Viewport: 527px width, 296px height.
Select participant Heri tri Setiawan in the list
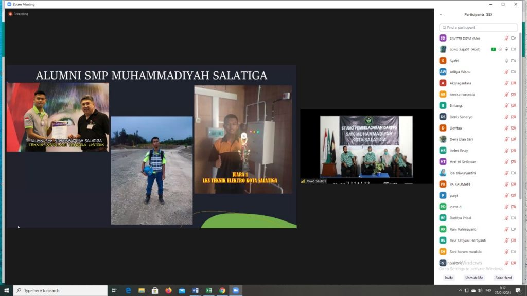point(478,162)
